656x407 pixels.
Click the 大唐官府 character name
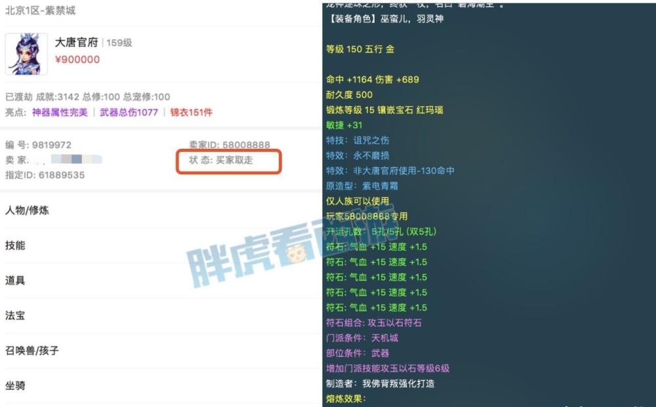77,43
